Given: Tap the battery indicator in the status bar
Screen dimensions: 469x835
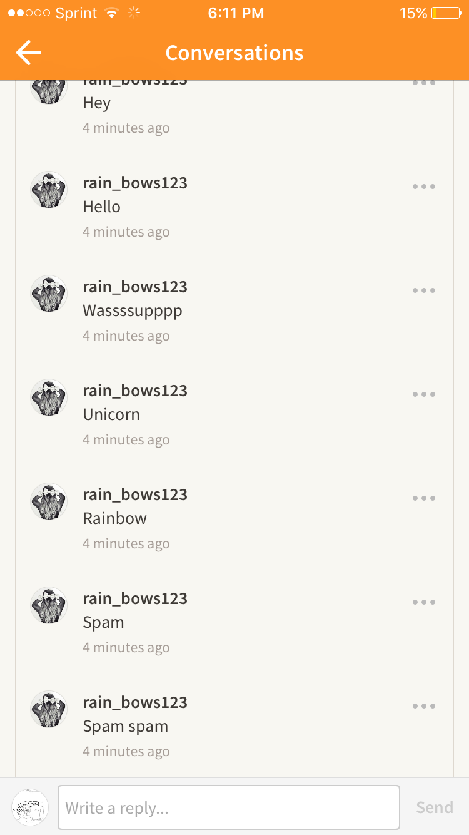Looking at the screenshot, I should [446, 13].
